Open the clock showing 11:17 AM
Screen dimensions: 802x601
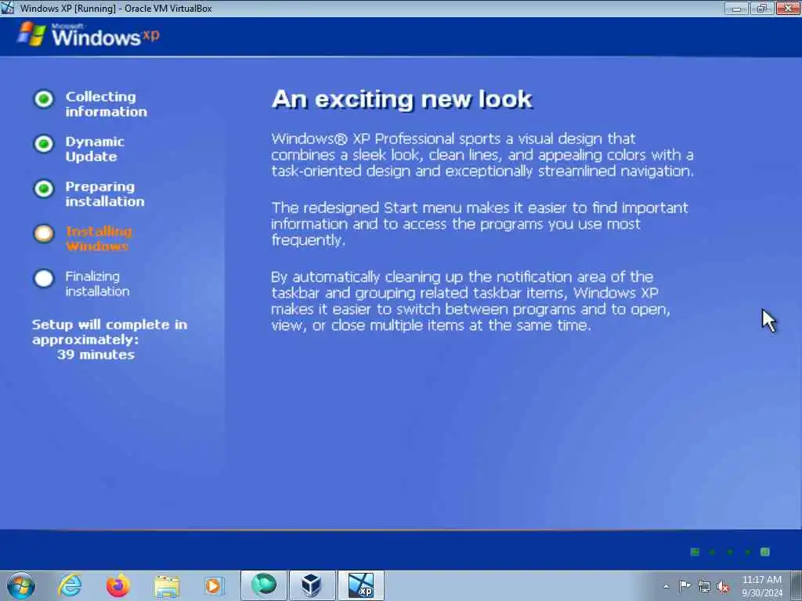tap(761, 586)
